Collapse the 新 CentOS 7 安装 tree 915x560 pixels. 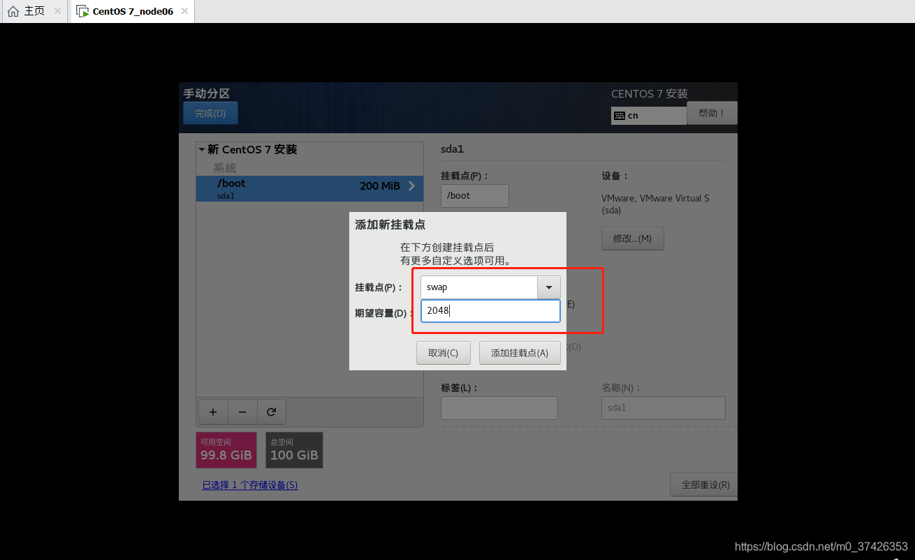point(202,149)
